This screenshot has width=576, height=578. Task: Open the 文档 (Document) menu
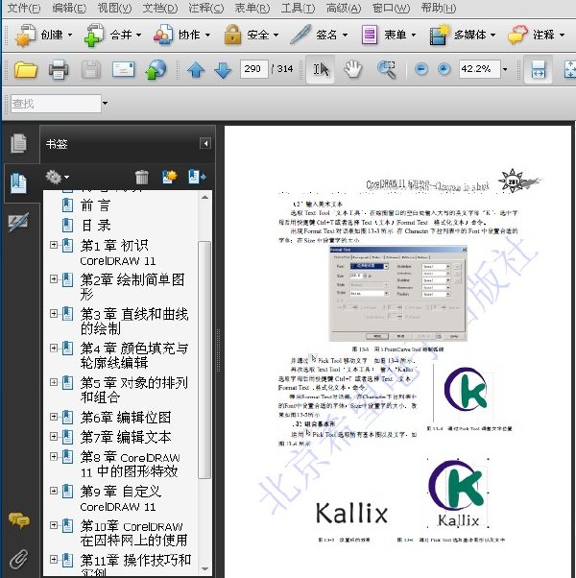[160, 8]
